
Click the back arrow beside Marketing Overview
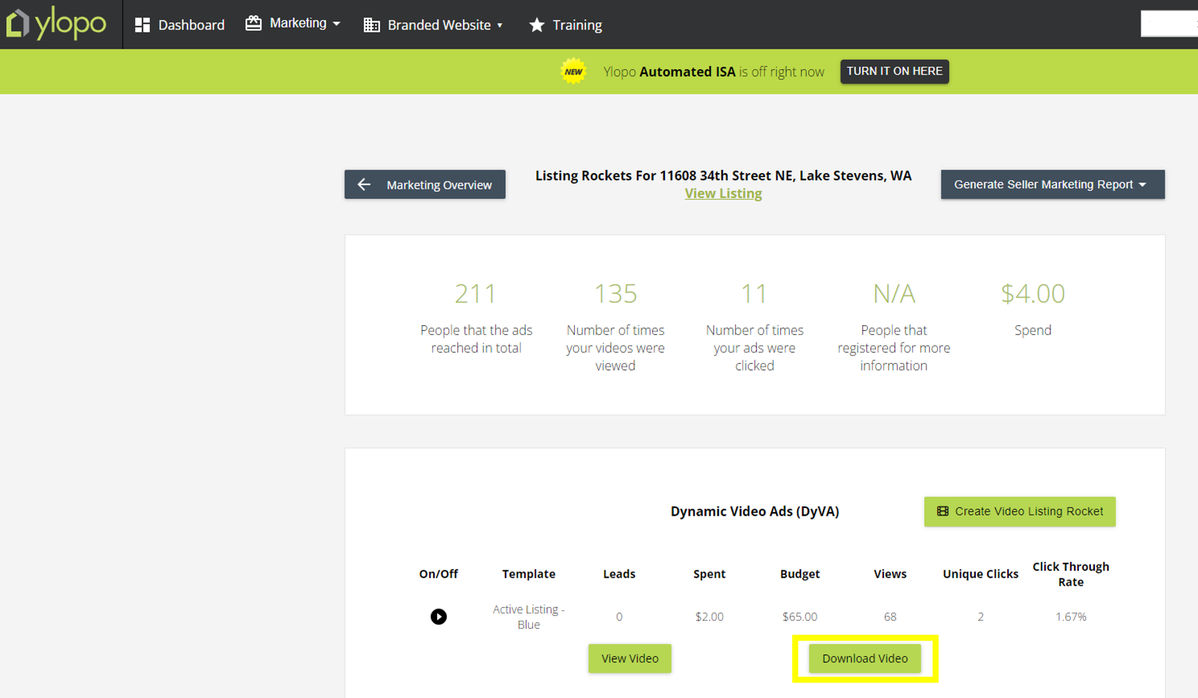point(364,184)
